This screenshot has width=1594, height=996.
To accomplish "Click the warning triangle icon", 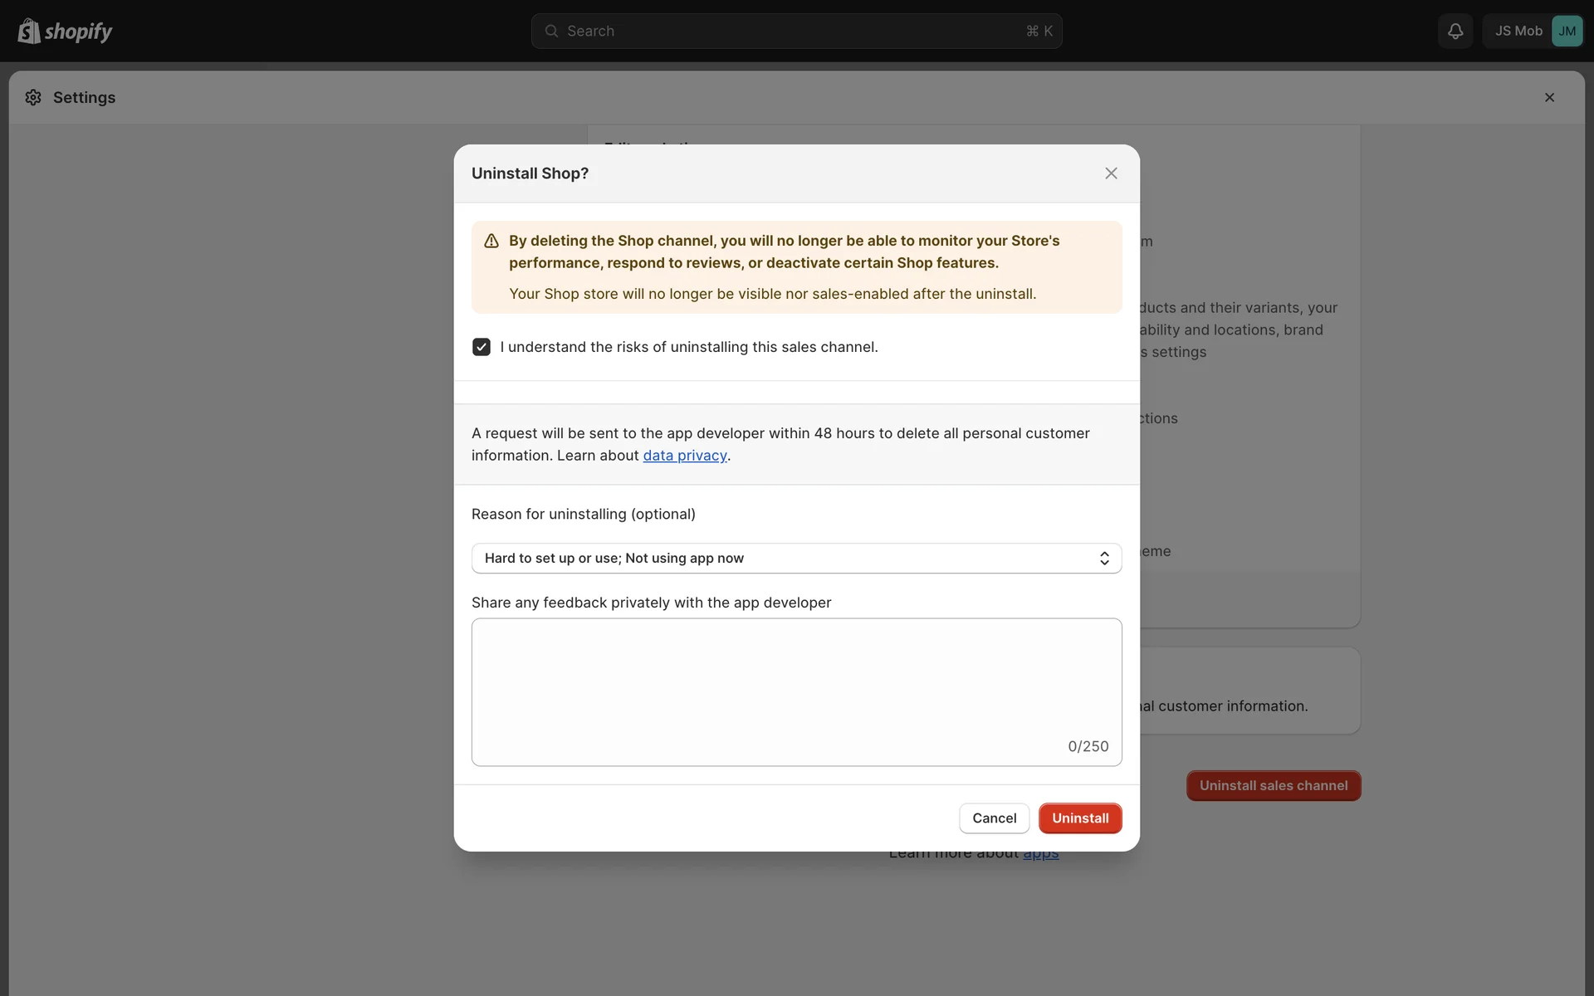I will [x=491, y=241].
